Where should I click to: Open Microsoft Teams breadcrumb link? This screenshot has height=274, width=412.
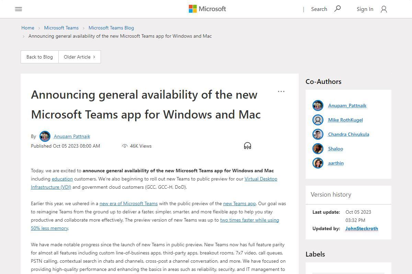(61, 28)
